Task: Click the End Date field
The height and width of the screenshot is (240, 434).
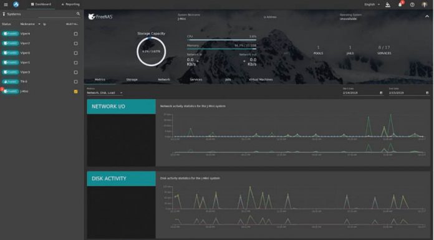Action: [x=407, y=93]
